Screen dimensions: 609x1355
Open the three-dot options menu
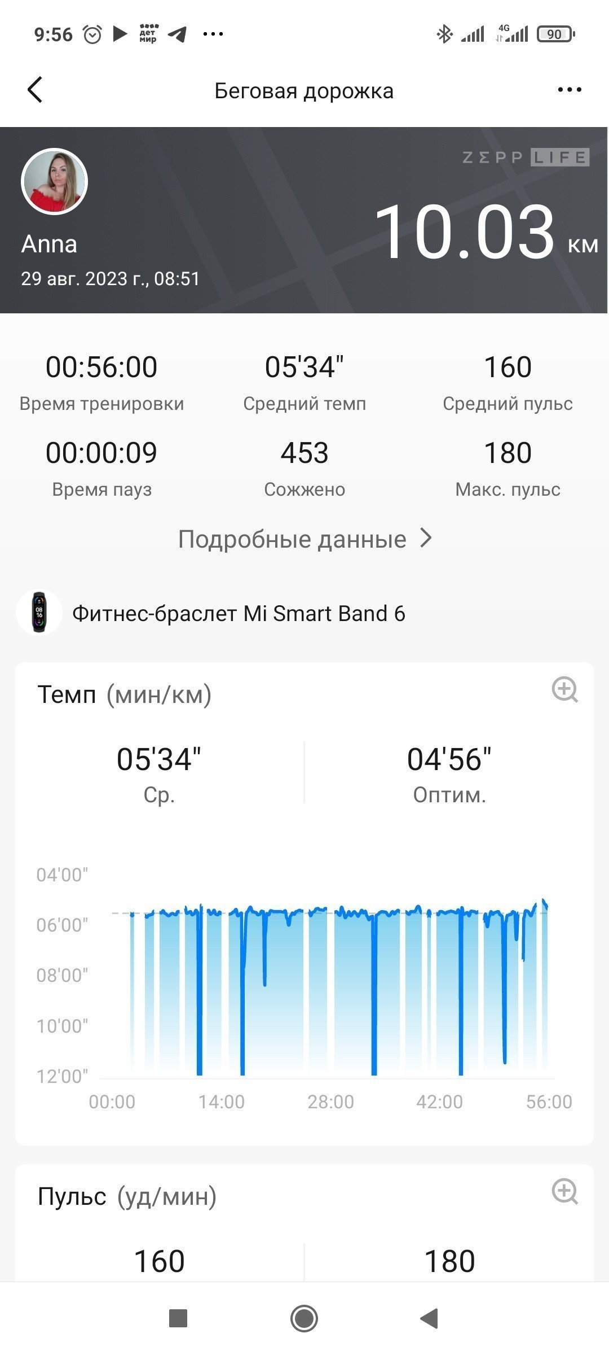point(569,90)
